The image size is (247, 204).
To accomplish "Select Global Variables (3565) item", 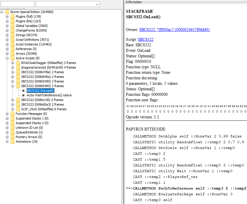I will coord(32,26).
